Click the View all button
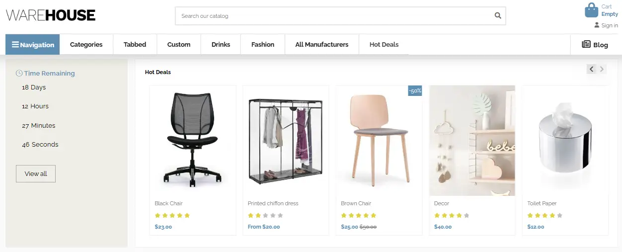The image size is (622, 252). coord(36,173)
